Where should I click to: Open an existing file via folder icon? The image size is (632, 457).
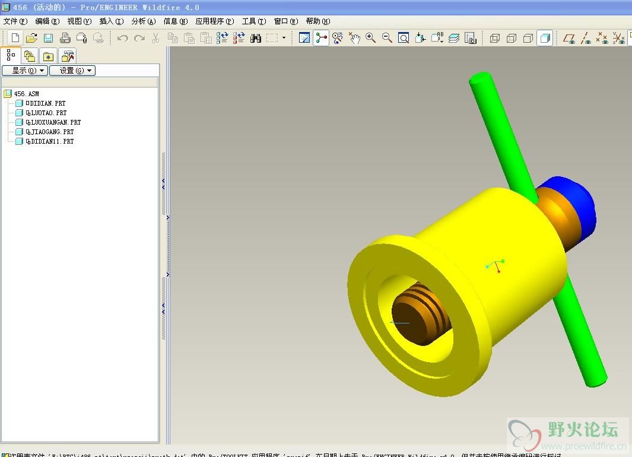[x=31, y=38]
